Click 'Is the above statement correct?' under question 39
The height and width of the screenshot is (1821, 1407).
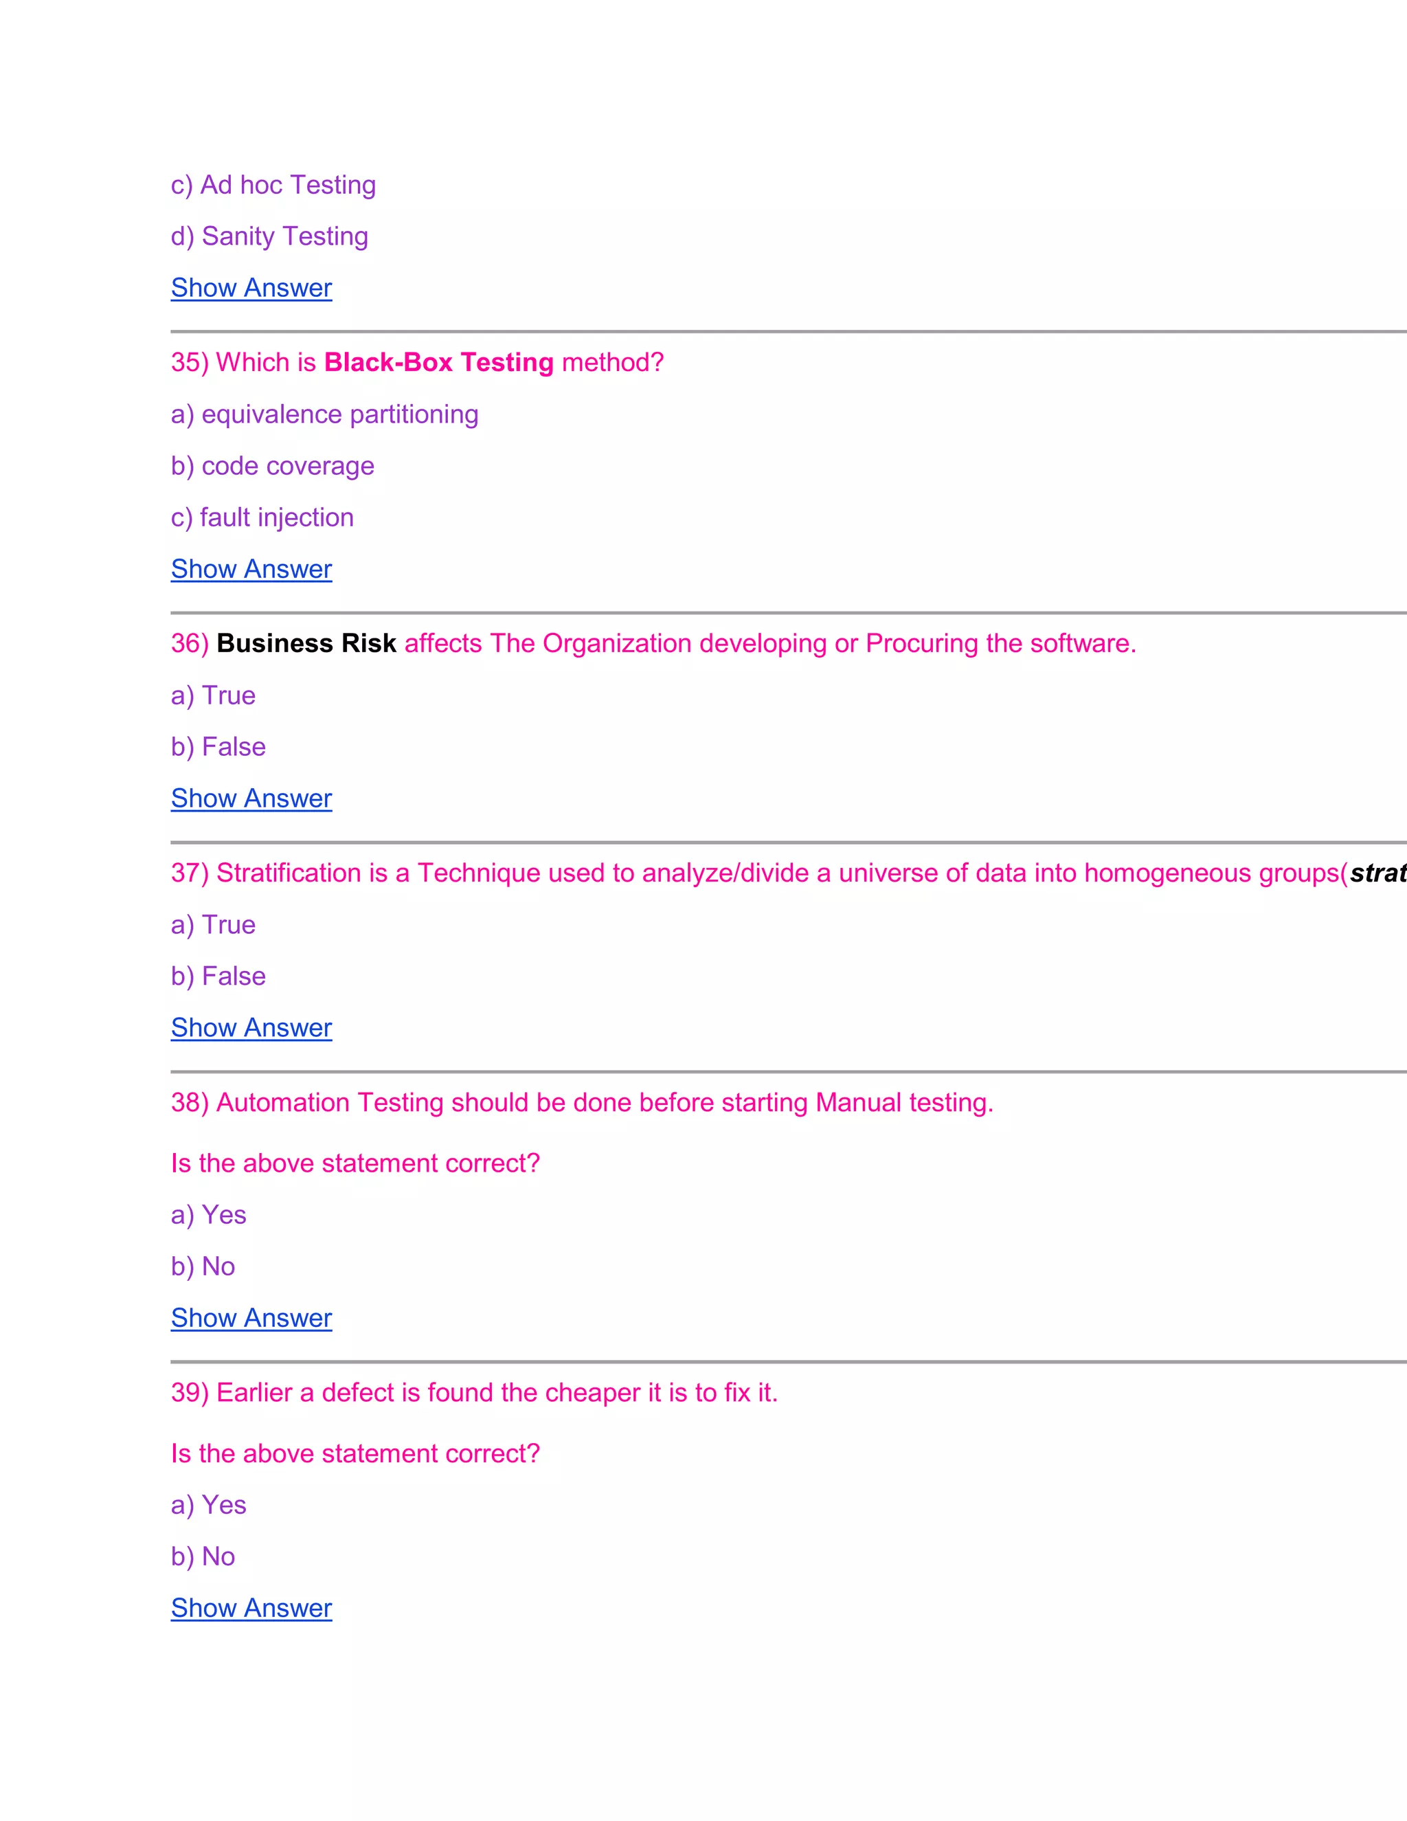click(355, 1453)
